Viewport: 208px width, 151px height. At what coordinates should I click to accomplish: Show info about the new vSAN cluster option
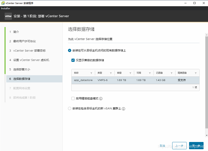click(x=124, y=109)
